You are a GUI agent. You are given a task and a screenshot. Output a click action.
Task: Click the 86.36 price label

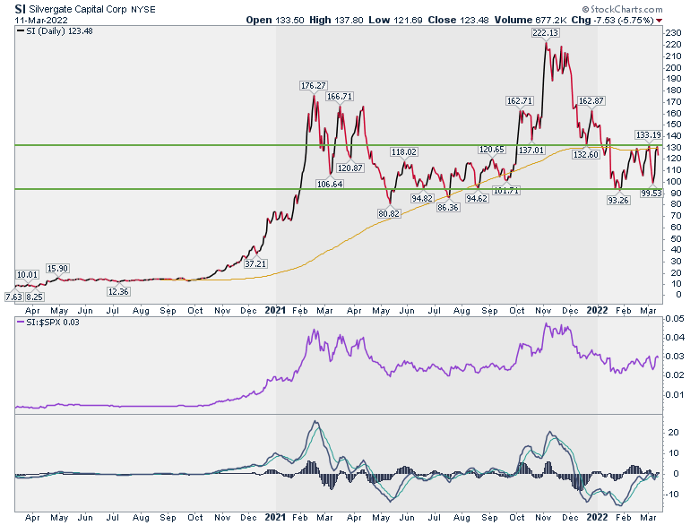pyautogui.click(x=448, y=208)
